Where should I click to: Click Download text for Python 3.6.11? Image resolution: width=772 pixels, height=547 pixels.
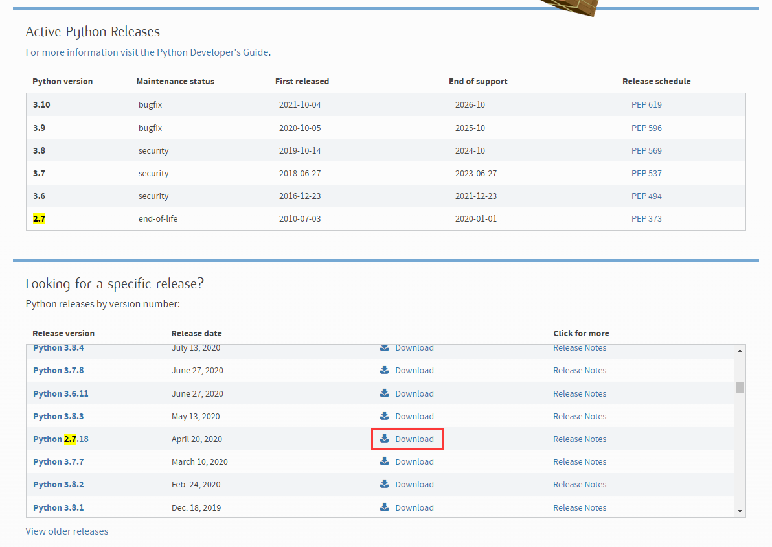point(414,393)
